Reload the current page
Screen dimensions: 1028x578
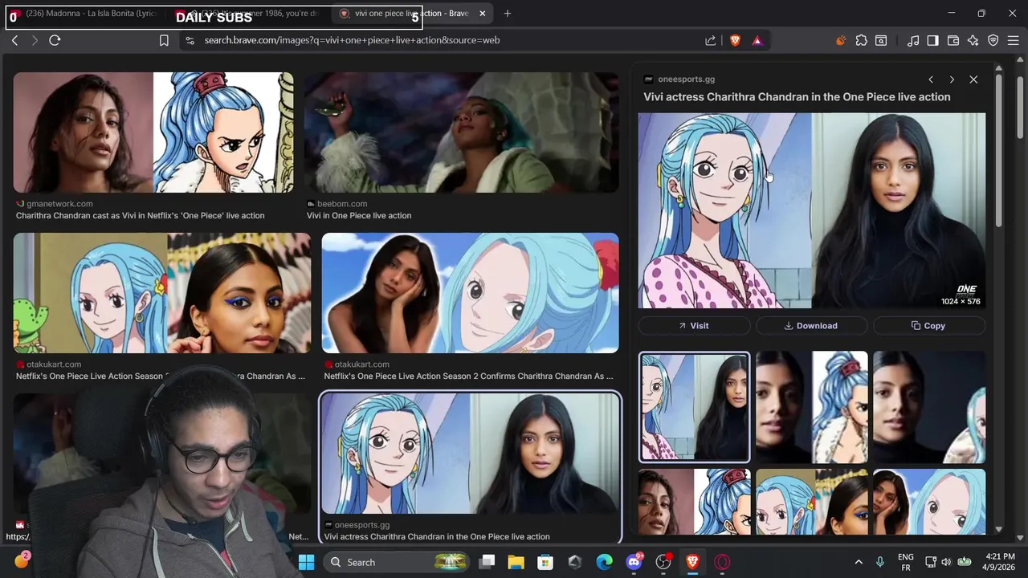pyautogui.click(x=55, y=40)
